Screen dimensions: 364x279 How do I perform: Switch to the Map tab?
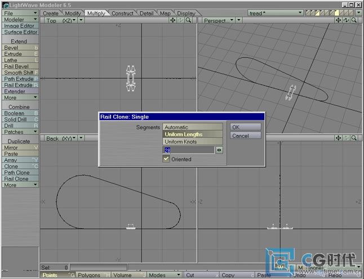click(x=165, y=13)
